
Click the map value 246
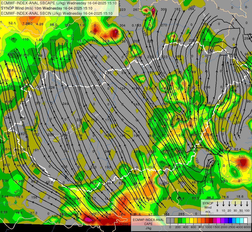pos(108,152)
